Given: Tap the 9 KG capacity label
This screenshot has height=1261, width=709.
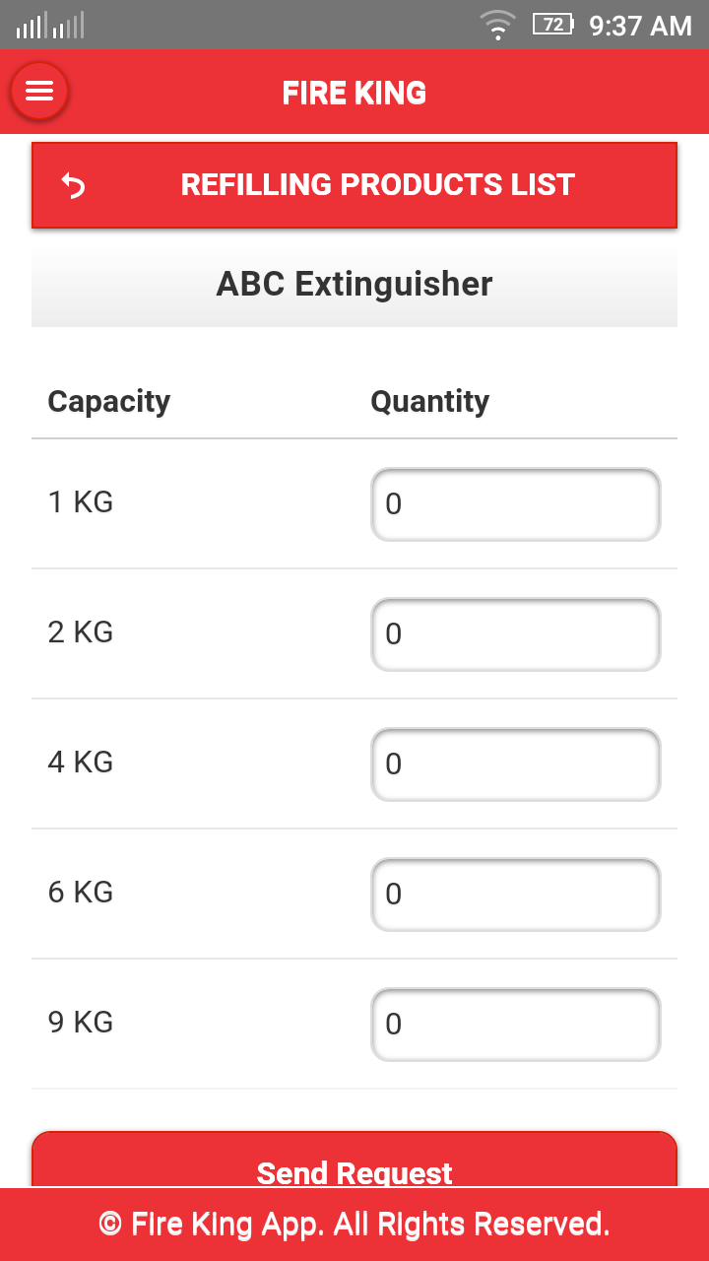Looking at the screenshot, I should point(81,1023).
